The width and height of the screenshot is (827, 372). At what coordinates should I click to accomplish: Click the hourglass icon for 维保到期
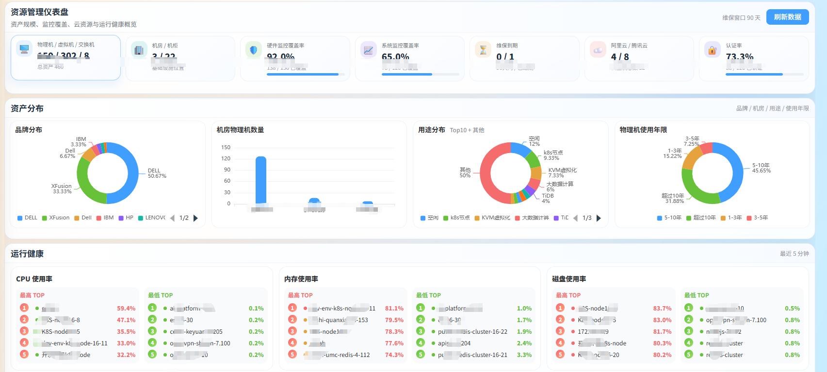(483, 49)
